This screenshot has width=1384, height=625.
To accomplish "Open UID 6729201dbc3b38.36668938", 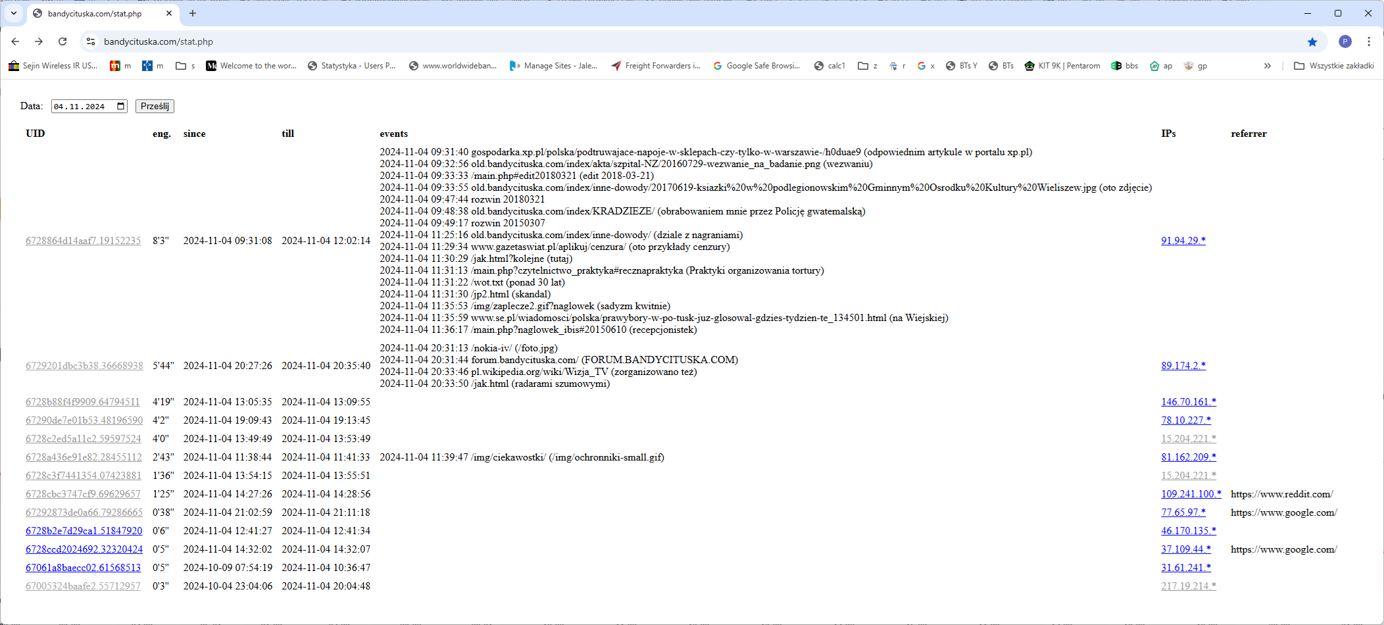I will pos(84,366).
